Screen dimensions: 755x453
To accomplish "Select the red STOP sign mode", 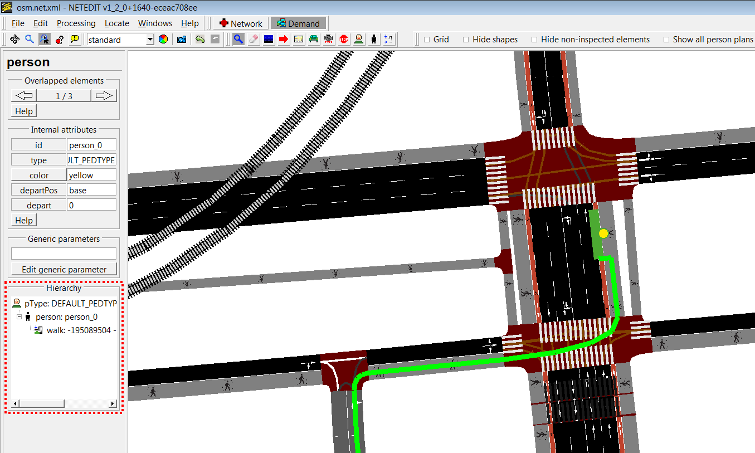I will pyautogui.click(x=344, y=40).
